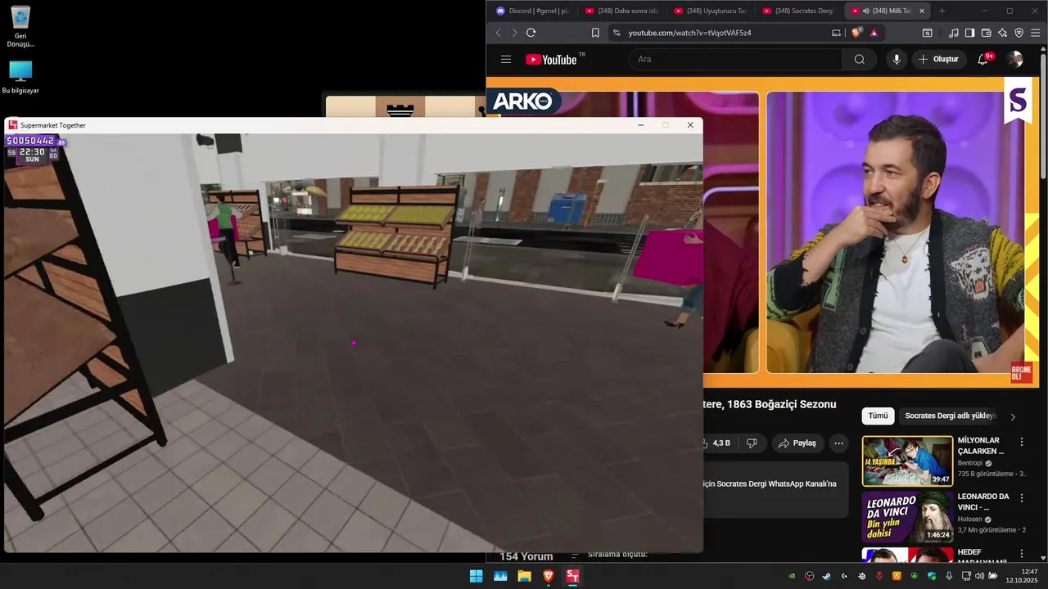Open MİLYONLAR ÇALARKEN video thumbnail

tap(907, 461)
